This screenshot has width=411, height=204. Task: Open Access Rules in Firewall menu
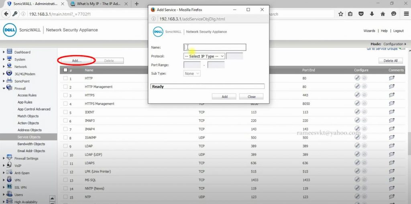(27, 95)
